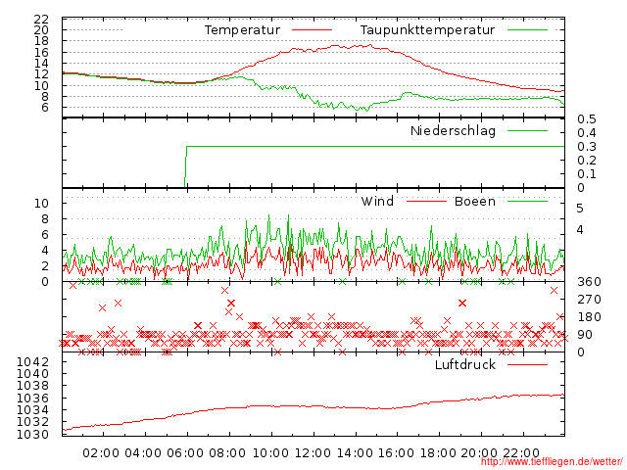The height and width of the screenshot is (470, 627).
Task: Click the Wind legend label
Action: (x=377, y=201)
